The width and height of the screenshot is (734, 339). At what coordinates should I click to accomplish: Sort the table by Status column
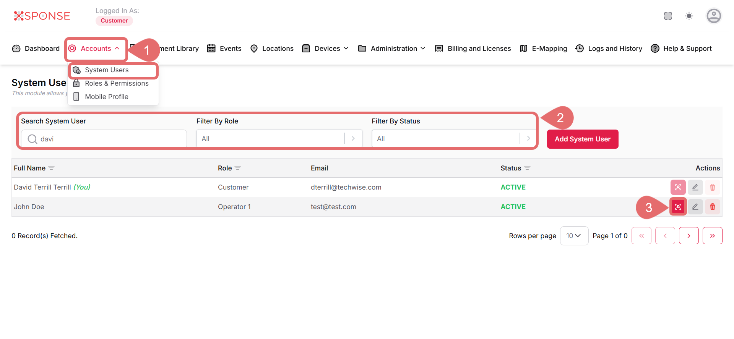click(527, 168)
